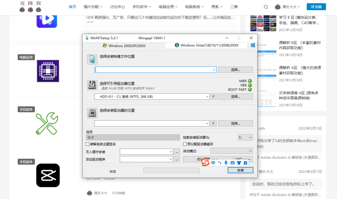337x199 pixels.
Task: Open 二弹 navigation item
Action: (x=234, y=7)
